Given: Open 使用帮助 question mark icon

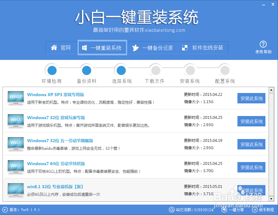Looking at the screenshot, I should 263,44.
